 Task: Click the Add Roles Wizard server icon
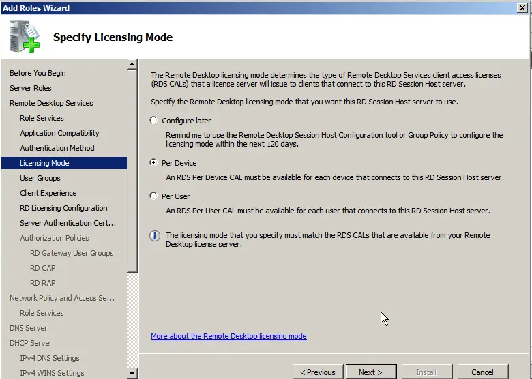click(26, 36)
